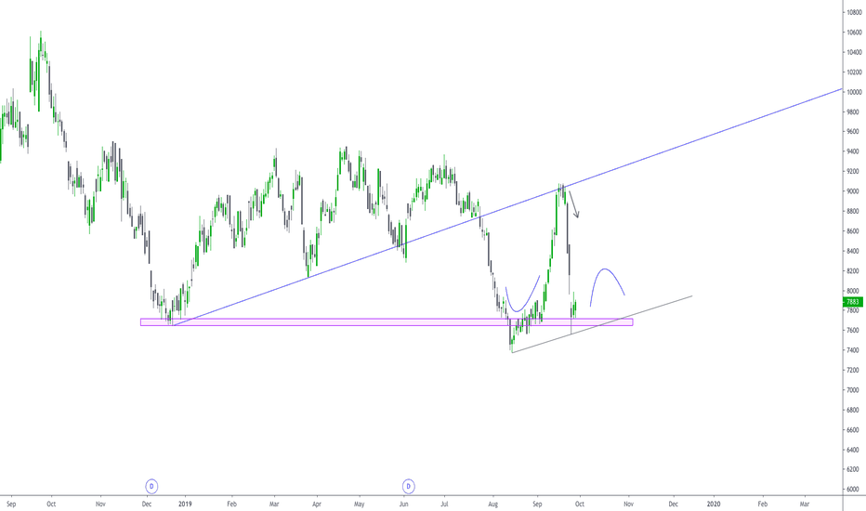This screenshot has width=866, height=511.
Task: Open the dividend marker D near Jun 2019
Action: coord(408,486)
